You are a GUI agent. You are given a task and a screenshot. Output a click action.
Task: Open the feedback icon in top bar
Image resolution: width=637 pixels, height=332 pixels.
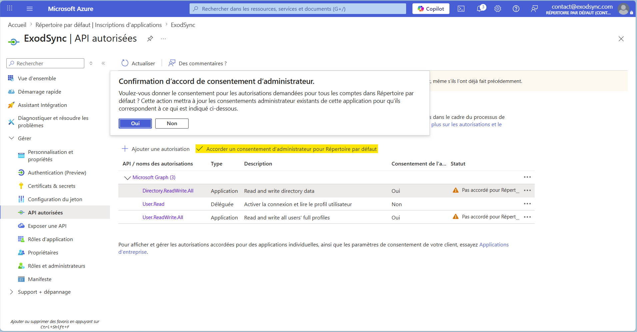pyautogui.click(x=534, y=9)
